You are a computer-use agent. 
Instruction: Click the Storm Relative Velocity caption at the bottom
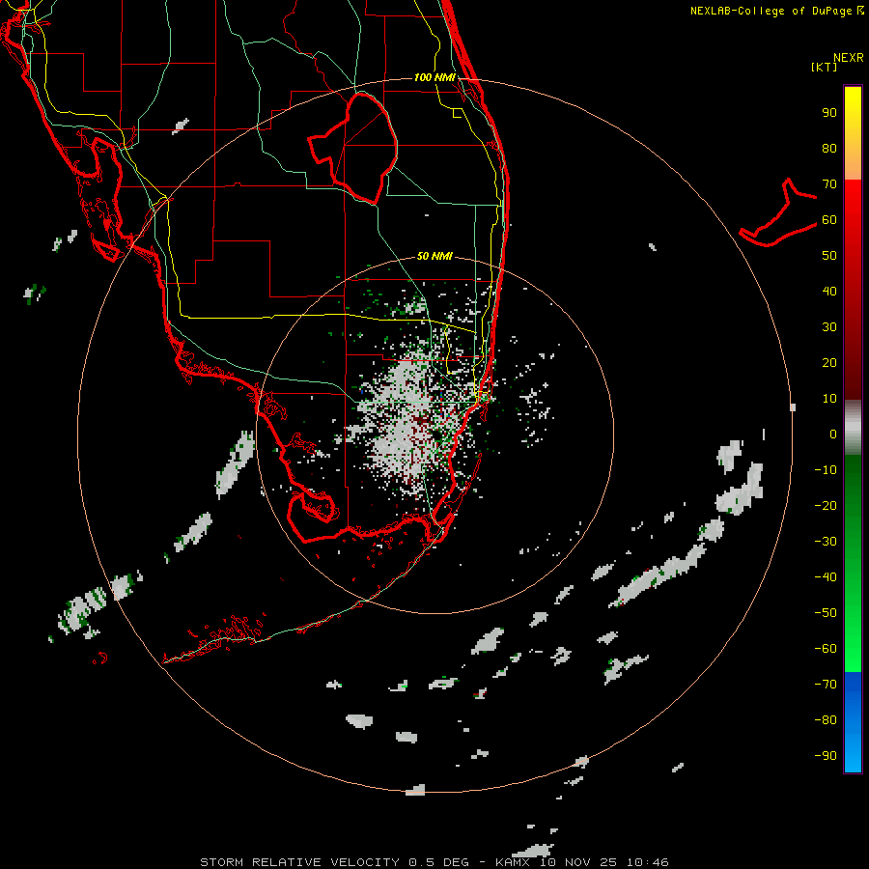click(x=434, y=862)
